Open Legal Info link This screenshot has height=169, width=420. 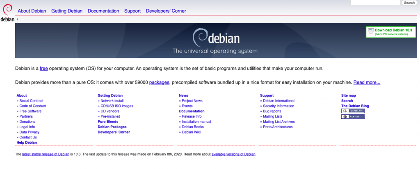click(27, 127)
